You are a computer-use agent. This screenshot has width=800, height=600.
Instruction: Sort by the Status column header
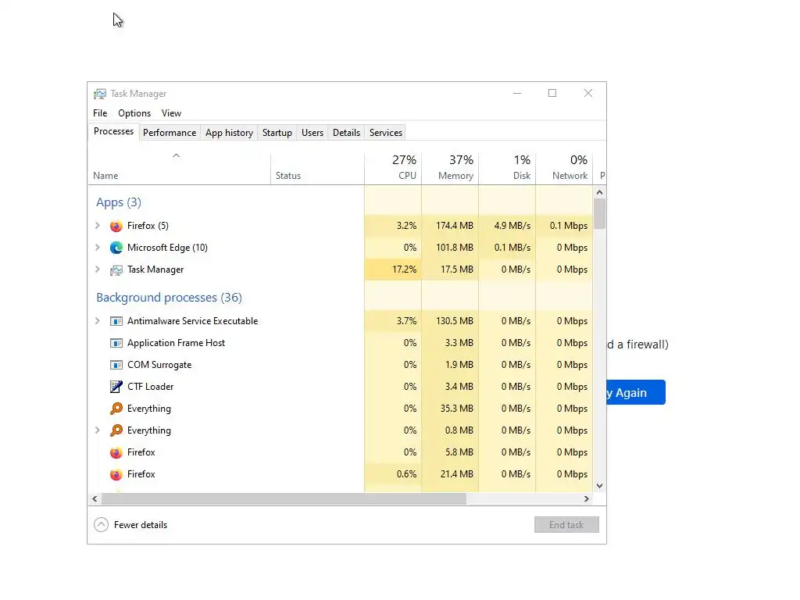[317, 169]
